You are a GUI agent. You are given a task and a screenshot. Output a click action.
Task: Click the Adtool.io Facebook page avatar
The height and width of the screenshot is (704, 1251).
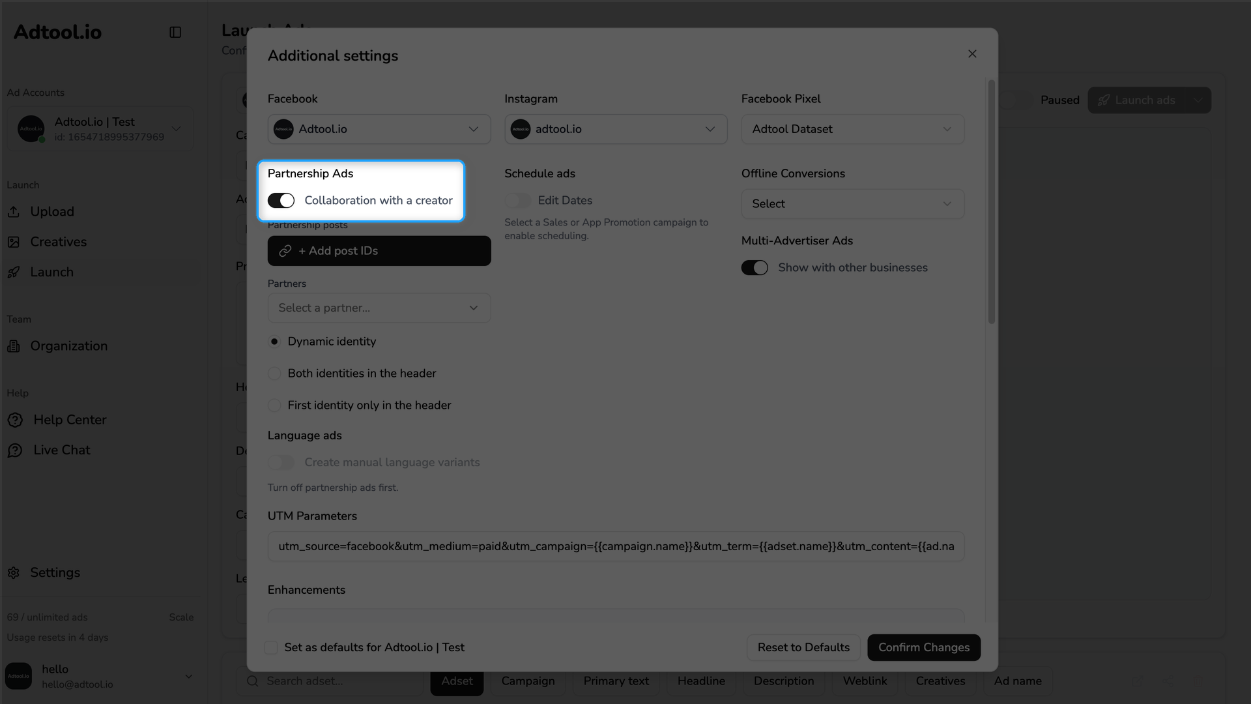[283, 129]
